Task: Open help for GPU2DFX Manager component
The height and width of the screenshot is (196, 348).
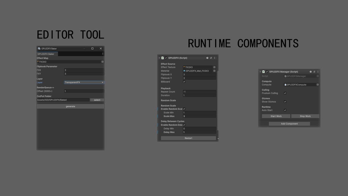Action: click(311, 72)
